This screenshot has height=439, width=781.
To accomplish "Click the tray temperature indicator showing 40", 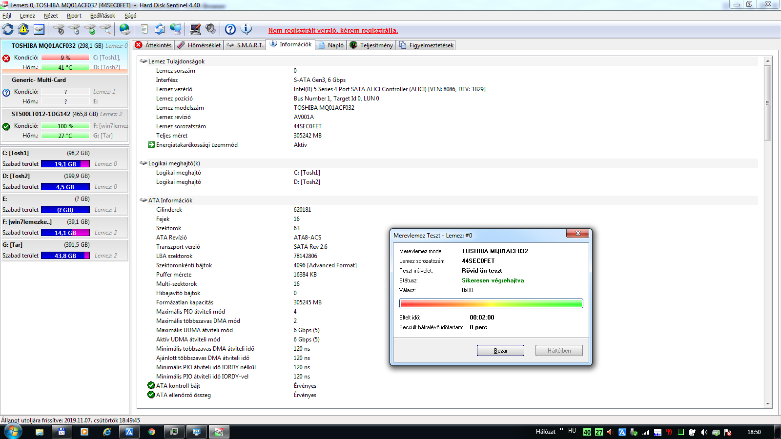I will 587,432.
